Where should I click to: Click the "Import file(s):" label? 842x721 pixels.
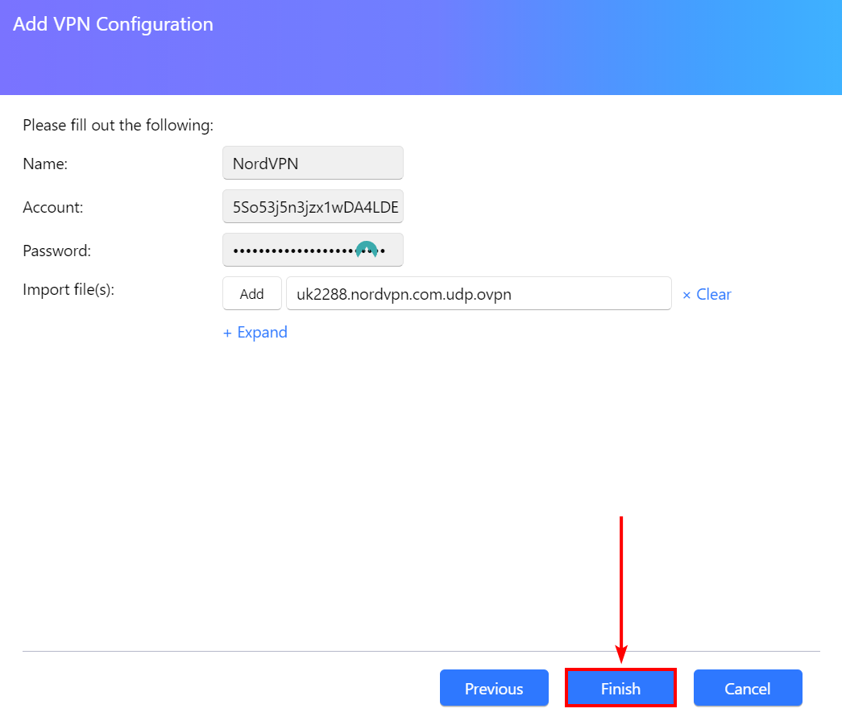pos(68,289)
